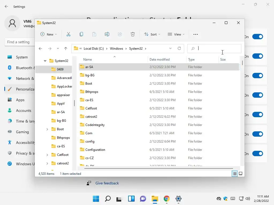The height and width of the screenshot is (205, 274).
Task: Click the touch keyboard tray icon
Action: (233, 199)
